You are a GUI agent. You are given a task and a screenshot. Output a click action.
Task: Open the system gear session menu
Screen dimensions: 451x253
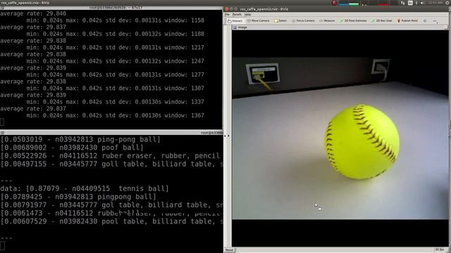[x=447, y=3]
